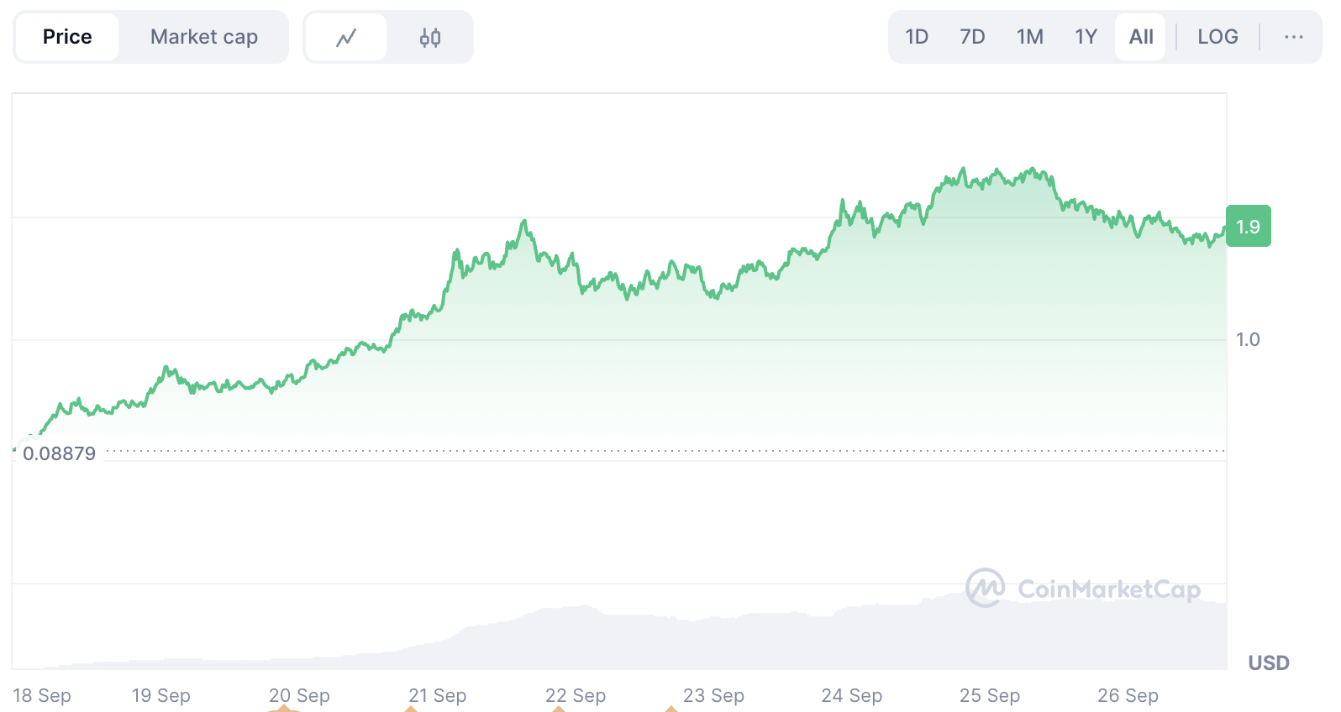Click the 0.08879 starting price label
Screen dimensions: 1341x712
(59, 453)
